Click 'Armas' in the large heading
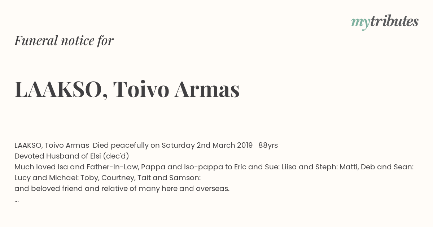This screenshot has width=433, height=227. 207,89
